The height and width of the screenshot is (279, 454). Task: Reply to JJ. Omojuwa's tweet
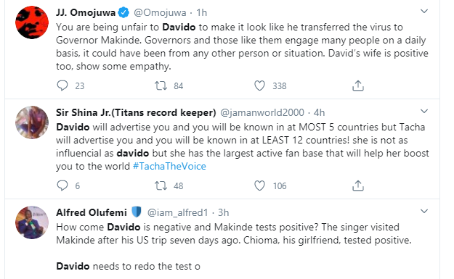point(62,86)
